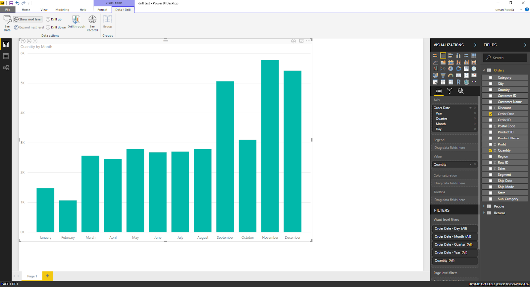Check the Region field
The image size is (530, 287).
(491, 157)
